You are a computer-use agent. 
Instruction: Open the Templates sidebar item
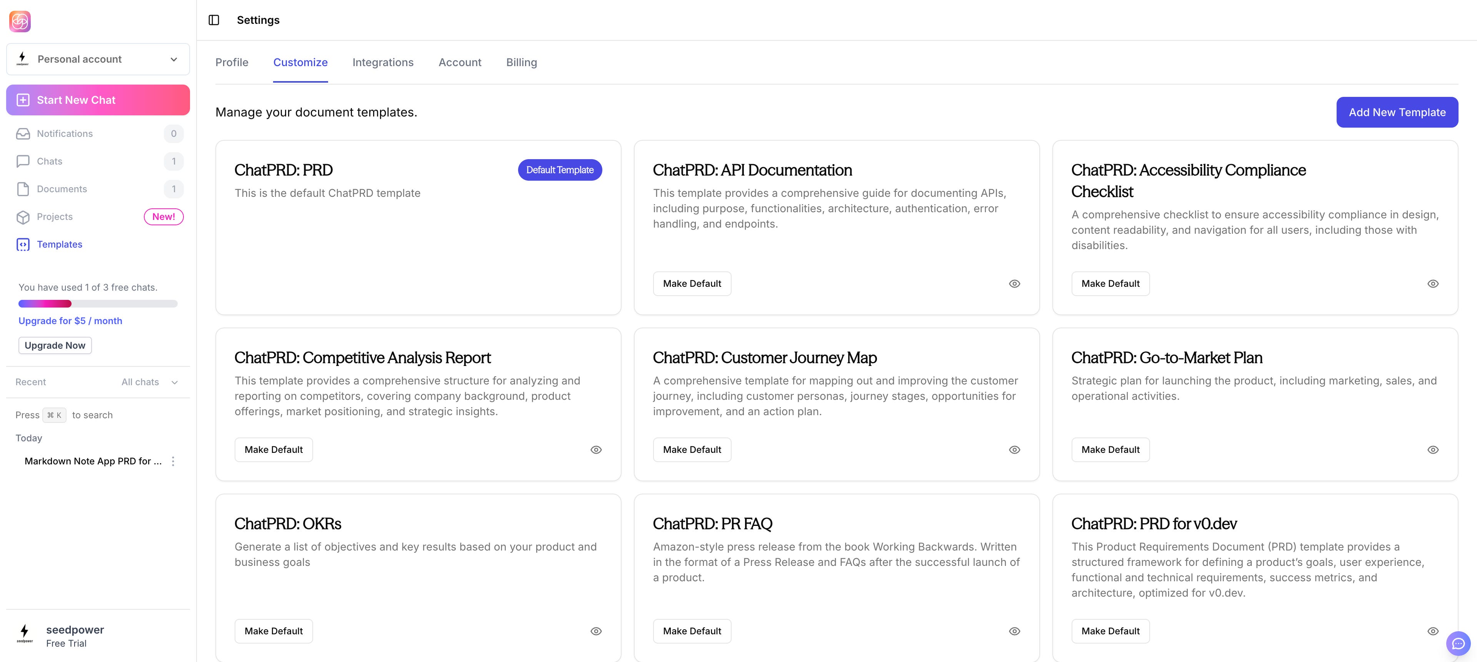pyautogui.click(x=60, y=244)
